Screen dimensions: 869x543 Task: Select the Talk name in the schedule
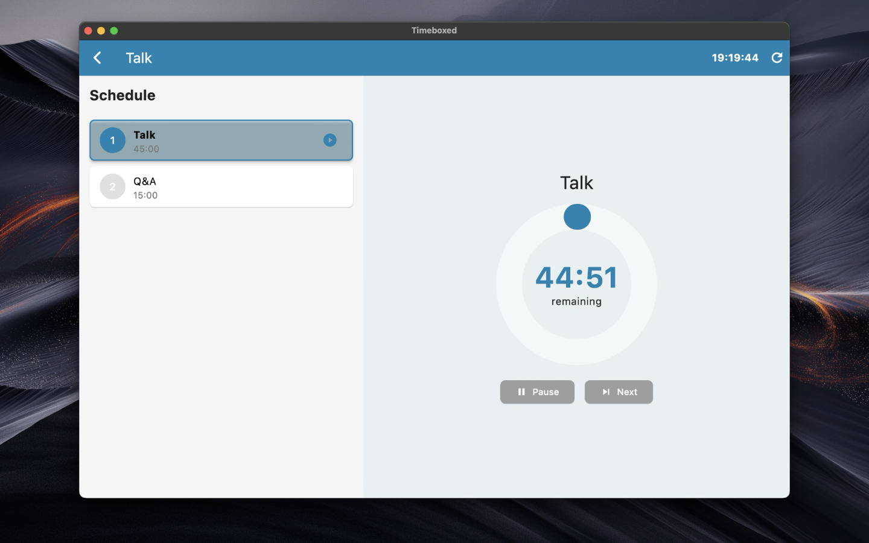(144, 135)
